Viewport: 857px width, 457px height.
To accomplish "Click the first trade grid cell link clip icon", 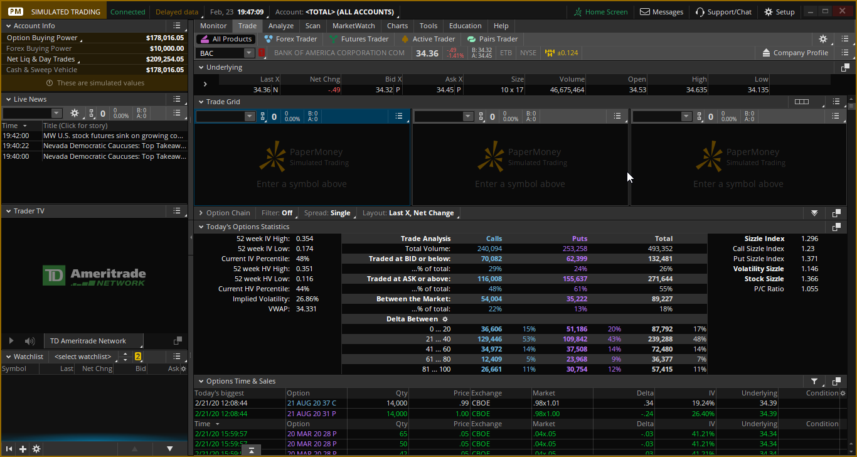I will [263, 117].
